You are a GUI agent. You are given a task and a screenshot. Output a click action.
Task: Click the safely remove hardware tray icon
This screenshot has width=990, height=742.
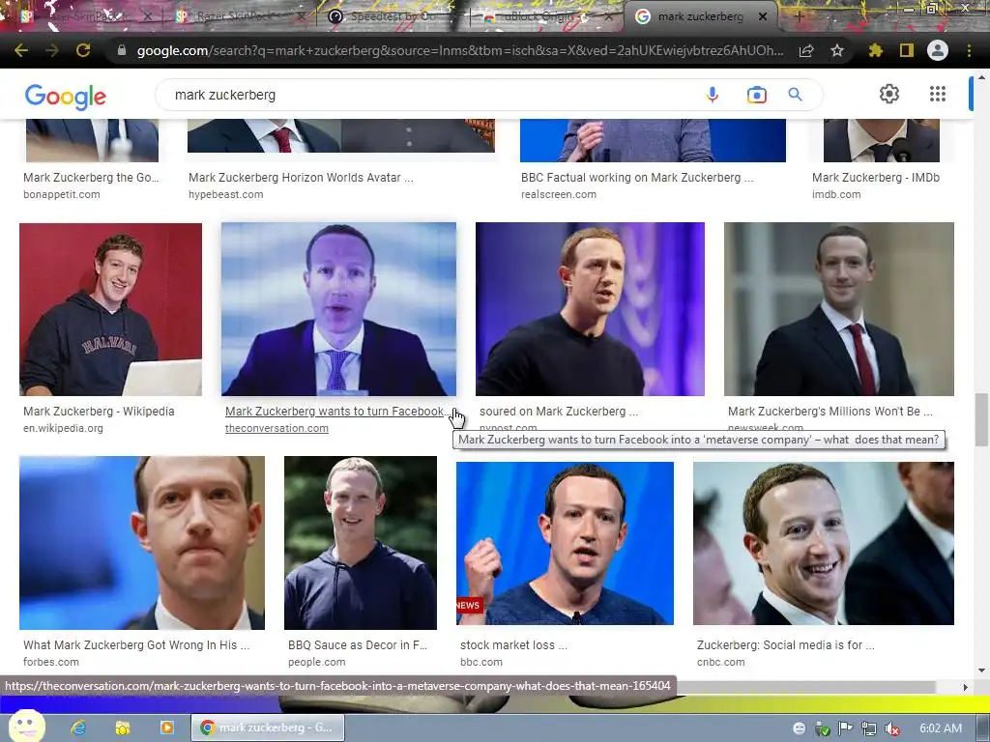tap(822, 728)
